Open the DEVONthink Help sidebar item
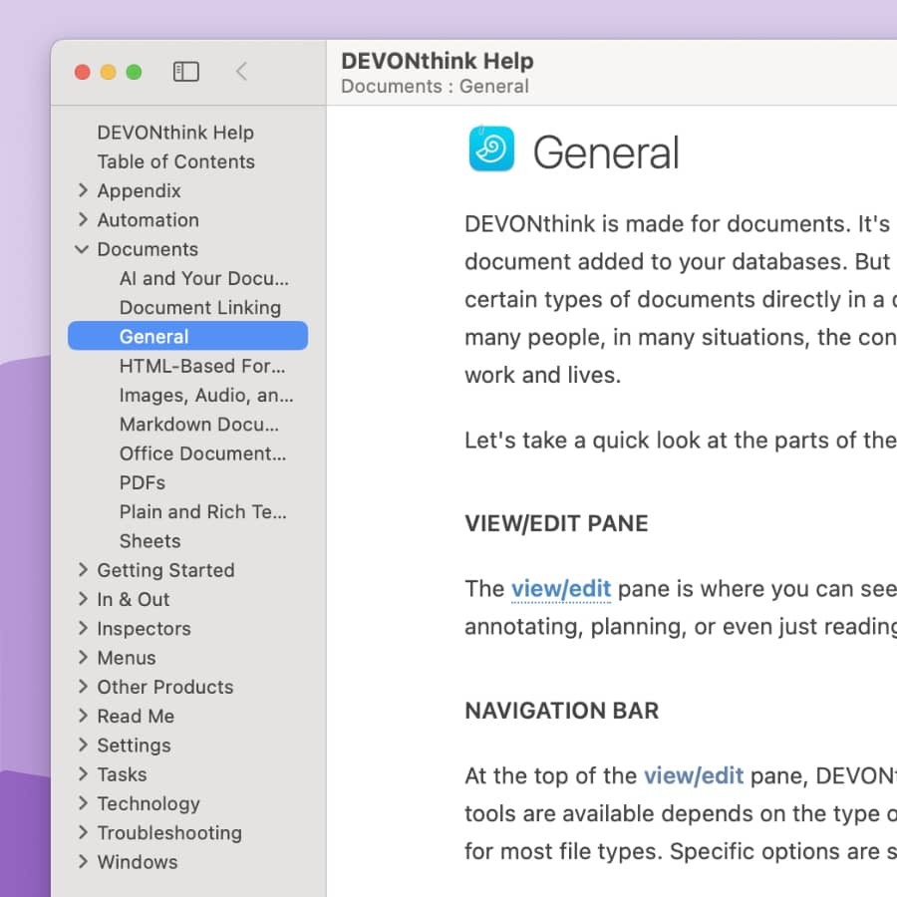897x897 pixels. [x=175, y=133]
